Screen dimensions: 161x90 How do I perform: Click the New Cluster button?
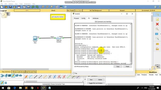(x=70, y=10)
